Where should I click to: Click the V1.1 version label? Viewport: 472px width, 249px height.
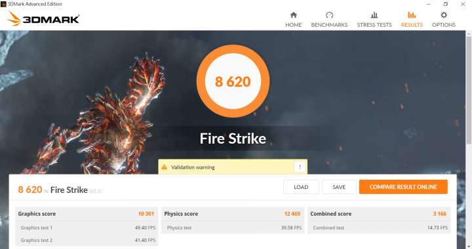click(x=96, y=191)
